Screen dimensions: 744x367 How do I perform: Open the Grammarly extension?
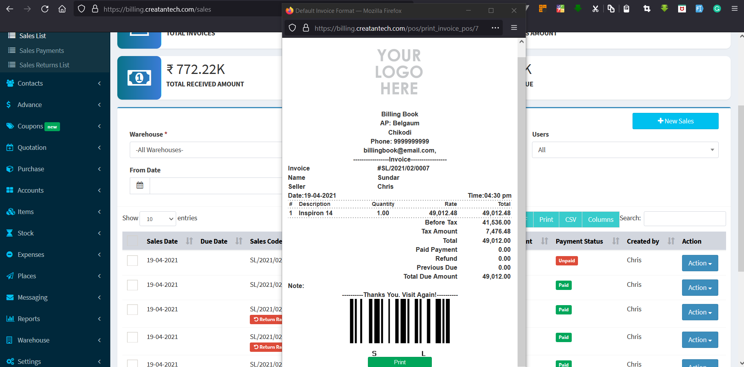pos(717,9)
